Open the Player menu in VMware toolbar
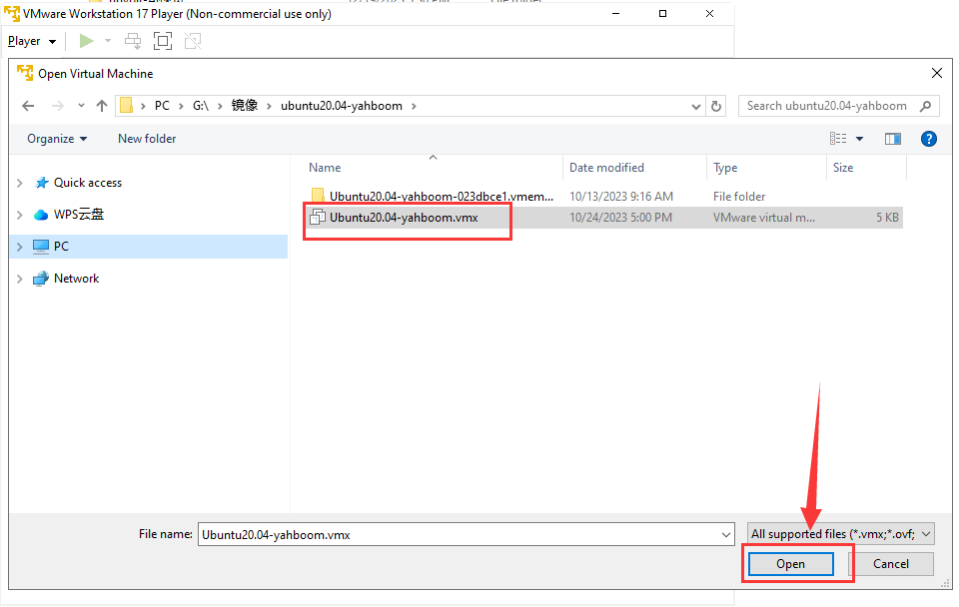959x607 pixels. point(32,41)
